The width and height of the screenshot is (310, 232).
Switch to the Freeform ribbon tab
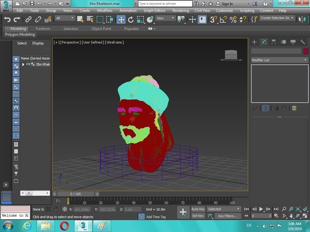tap(43, 29)
